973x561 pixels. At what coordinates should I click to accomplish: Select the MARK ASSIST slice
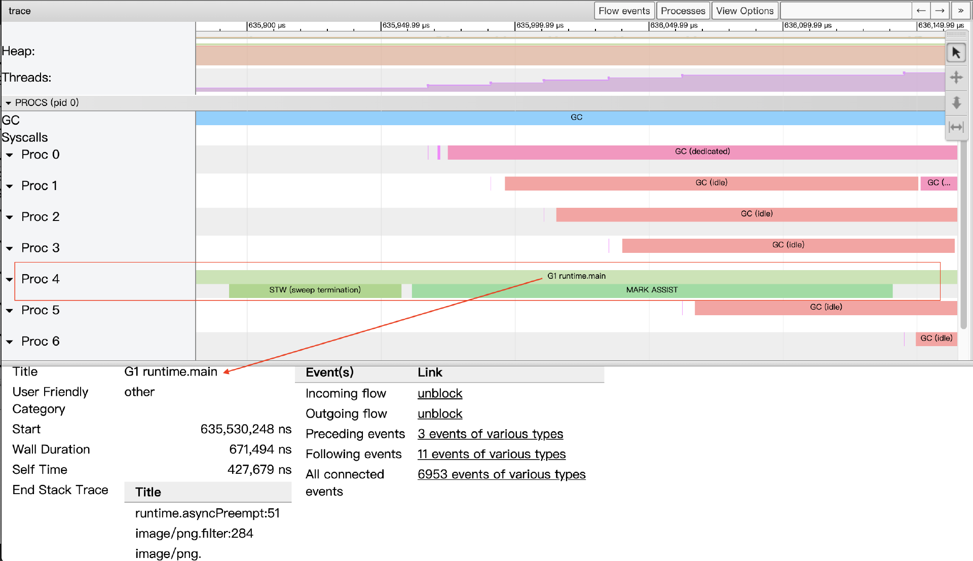tap(652, 290)
